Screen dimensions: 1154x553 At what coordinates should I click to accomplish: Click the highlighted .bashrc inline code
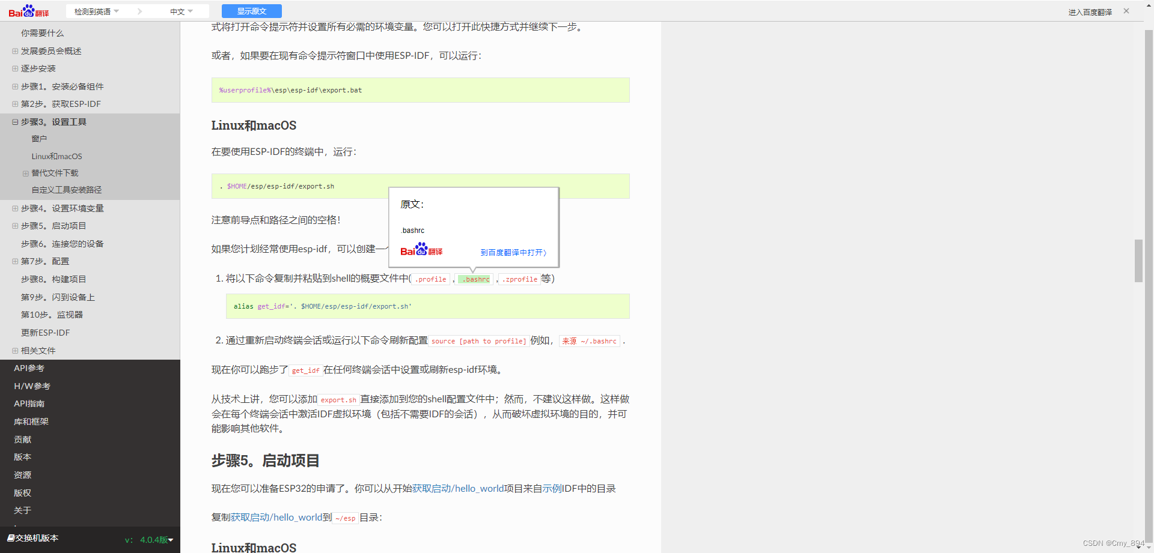pos(475,279)
